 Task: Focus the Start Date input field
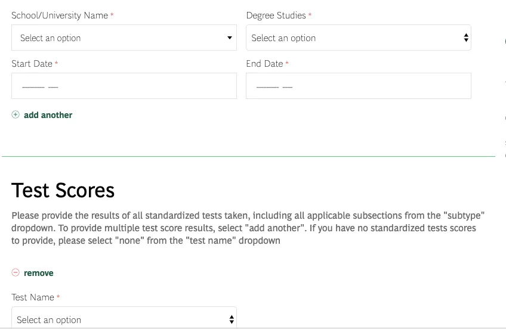[124, 86]
